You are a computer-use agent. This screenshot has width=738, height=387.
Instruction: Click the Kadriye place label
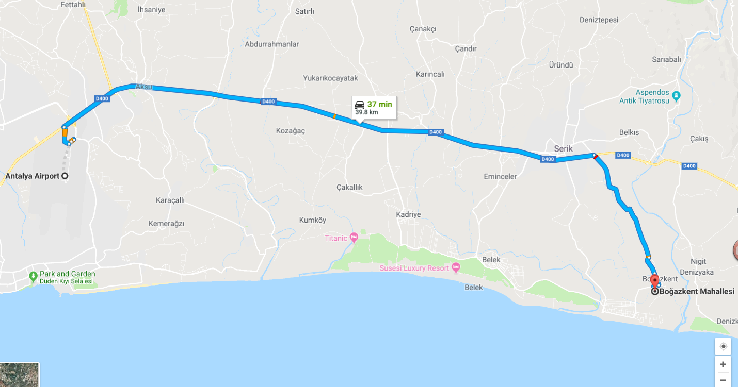[x=409, y=214]
